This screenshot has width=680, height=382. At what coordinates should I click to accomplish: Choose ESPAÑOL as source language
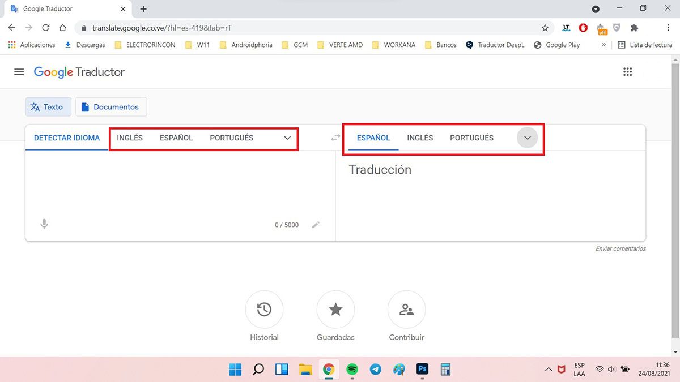176,138
